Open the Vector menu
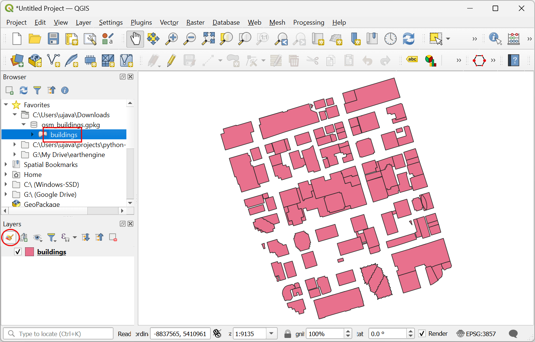Viewport: 535px width, 342px height. (169, 22)
